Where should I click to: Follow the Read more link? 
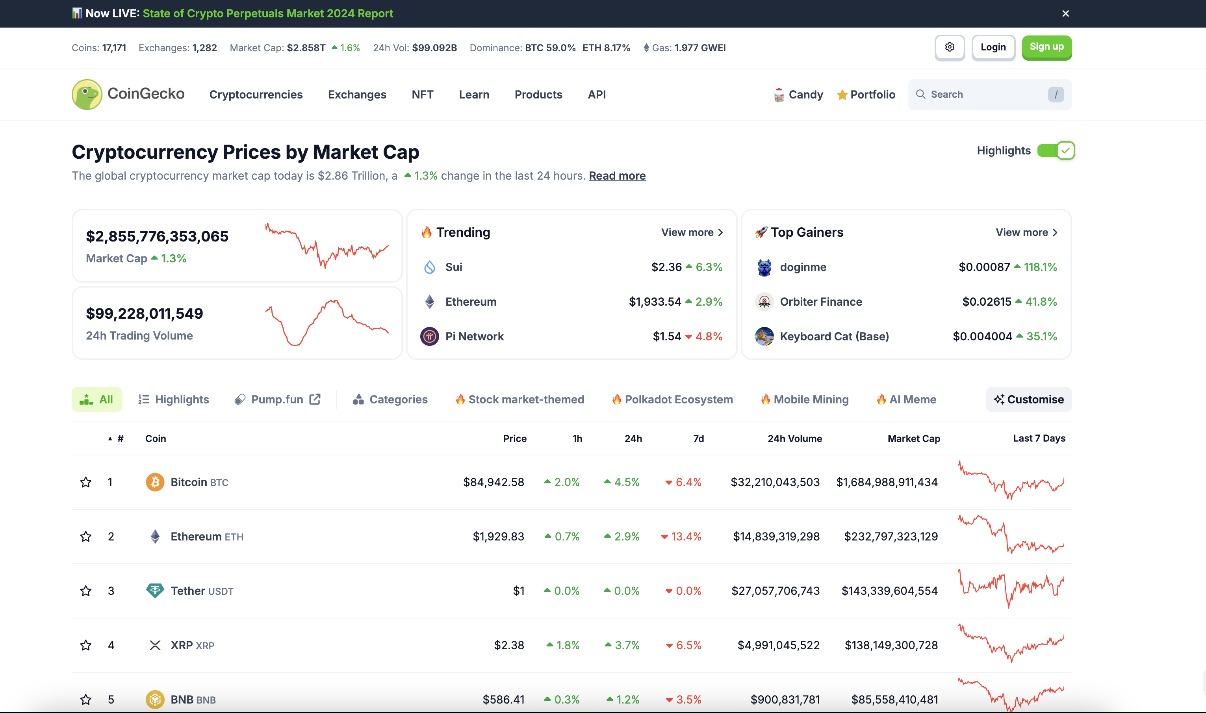point(617,176)
